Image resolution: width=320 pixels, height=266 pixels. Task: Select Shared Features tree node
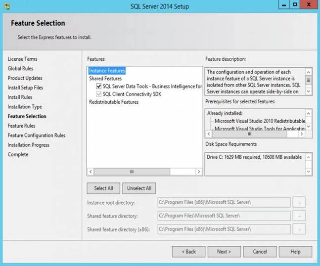(x=105, y=79)
